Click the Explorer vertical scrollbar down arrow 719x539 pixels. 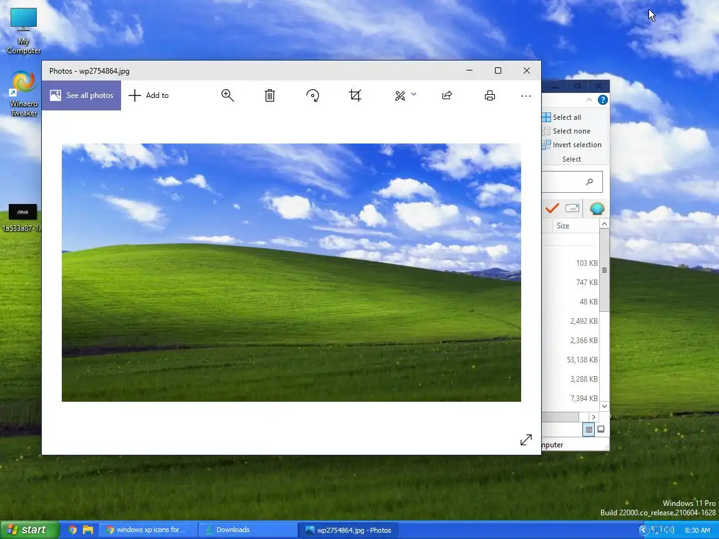(604, 406)
